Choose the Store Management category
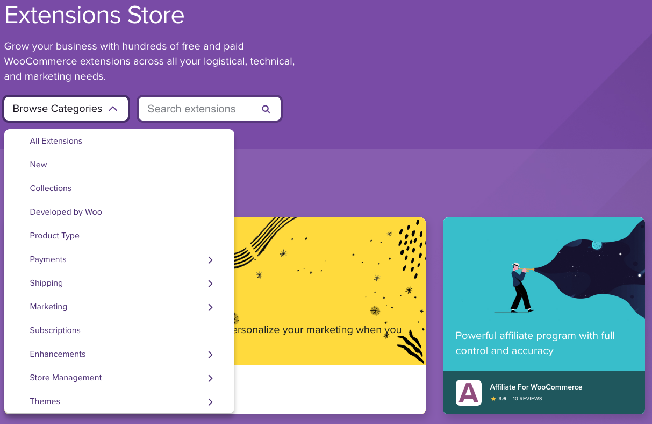652x424 pixels. pos(66,378)
